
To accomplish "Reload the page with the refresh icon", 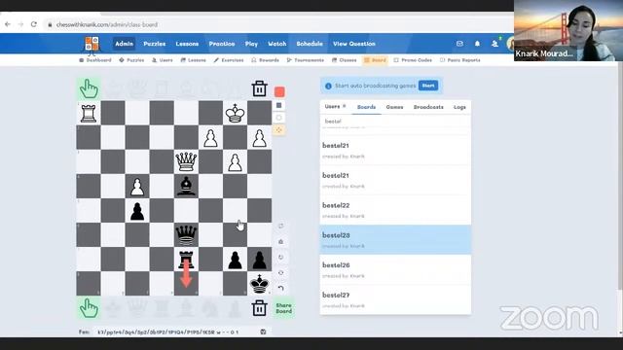I will [x=34, y=24].
